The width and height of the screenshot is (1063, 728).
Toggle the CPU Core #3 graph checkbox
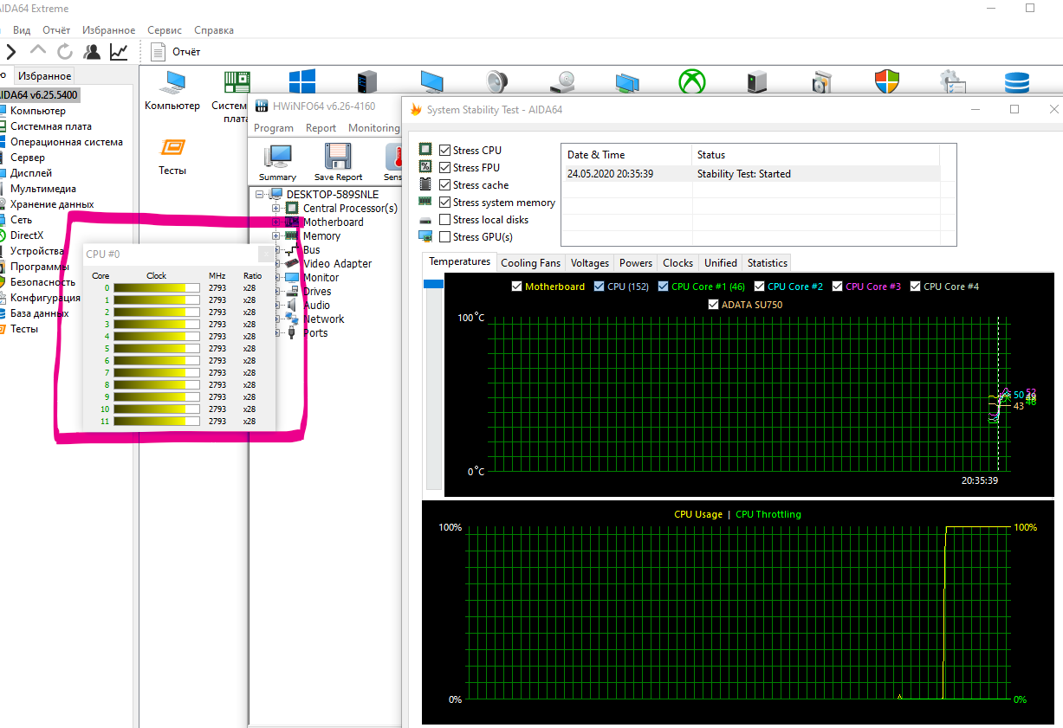pyautogui.click(x=838, y=287)
